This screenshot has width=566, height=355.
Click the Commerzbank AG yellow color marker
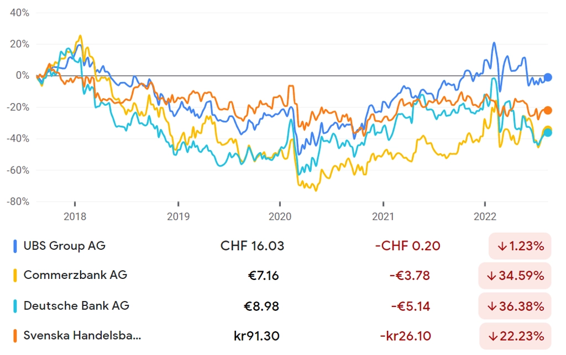click(15, 276)
